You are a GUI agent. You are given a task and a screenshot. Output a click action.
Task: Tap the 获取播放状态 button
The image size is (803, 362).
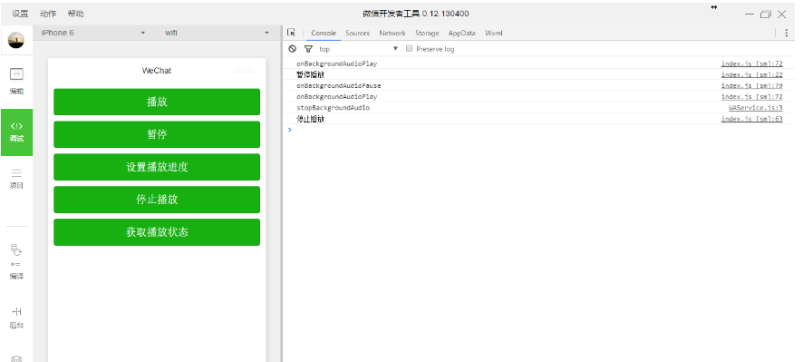pos(157,232)
